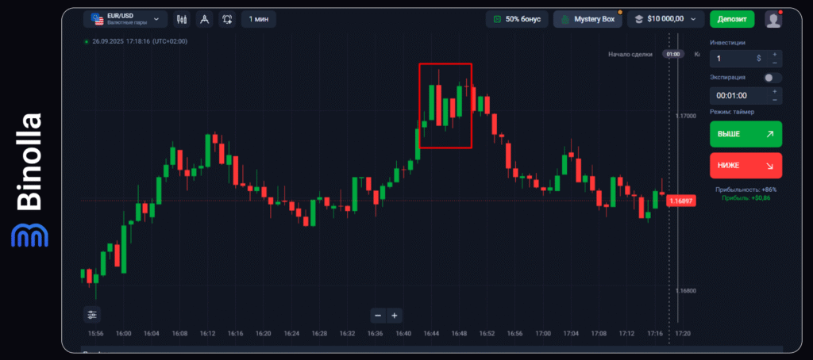This screenshot has height=360, width=813.
Task: Place a ВЫШЕ (higher) trade
Action: (746, 134)
